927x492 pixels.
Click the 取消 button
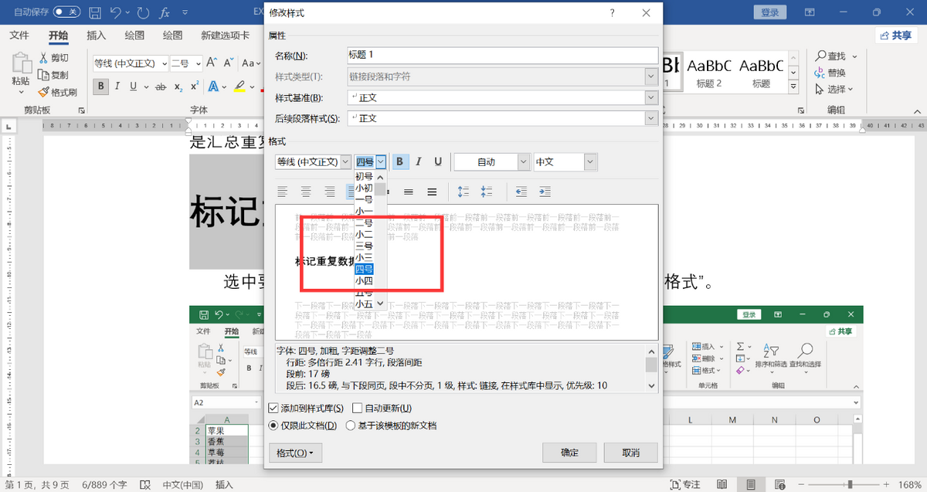pyautogui.click(x=631, y=453)
